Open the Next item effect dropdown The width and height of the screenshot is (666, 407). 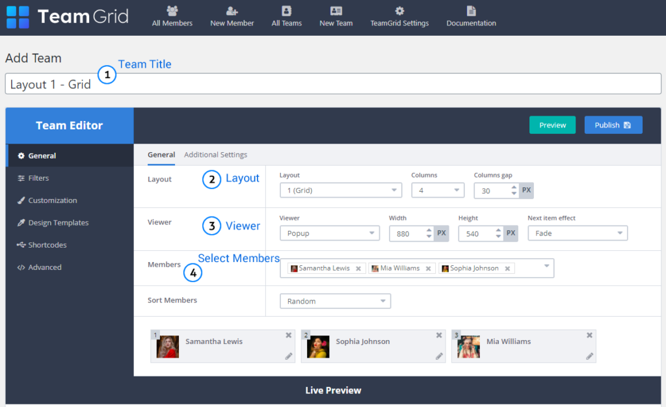click(x=577, y=233)
